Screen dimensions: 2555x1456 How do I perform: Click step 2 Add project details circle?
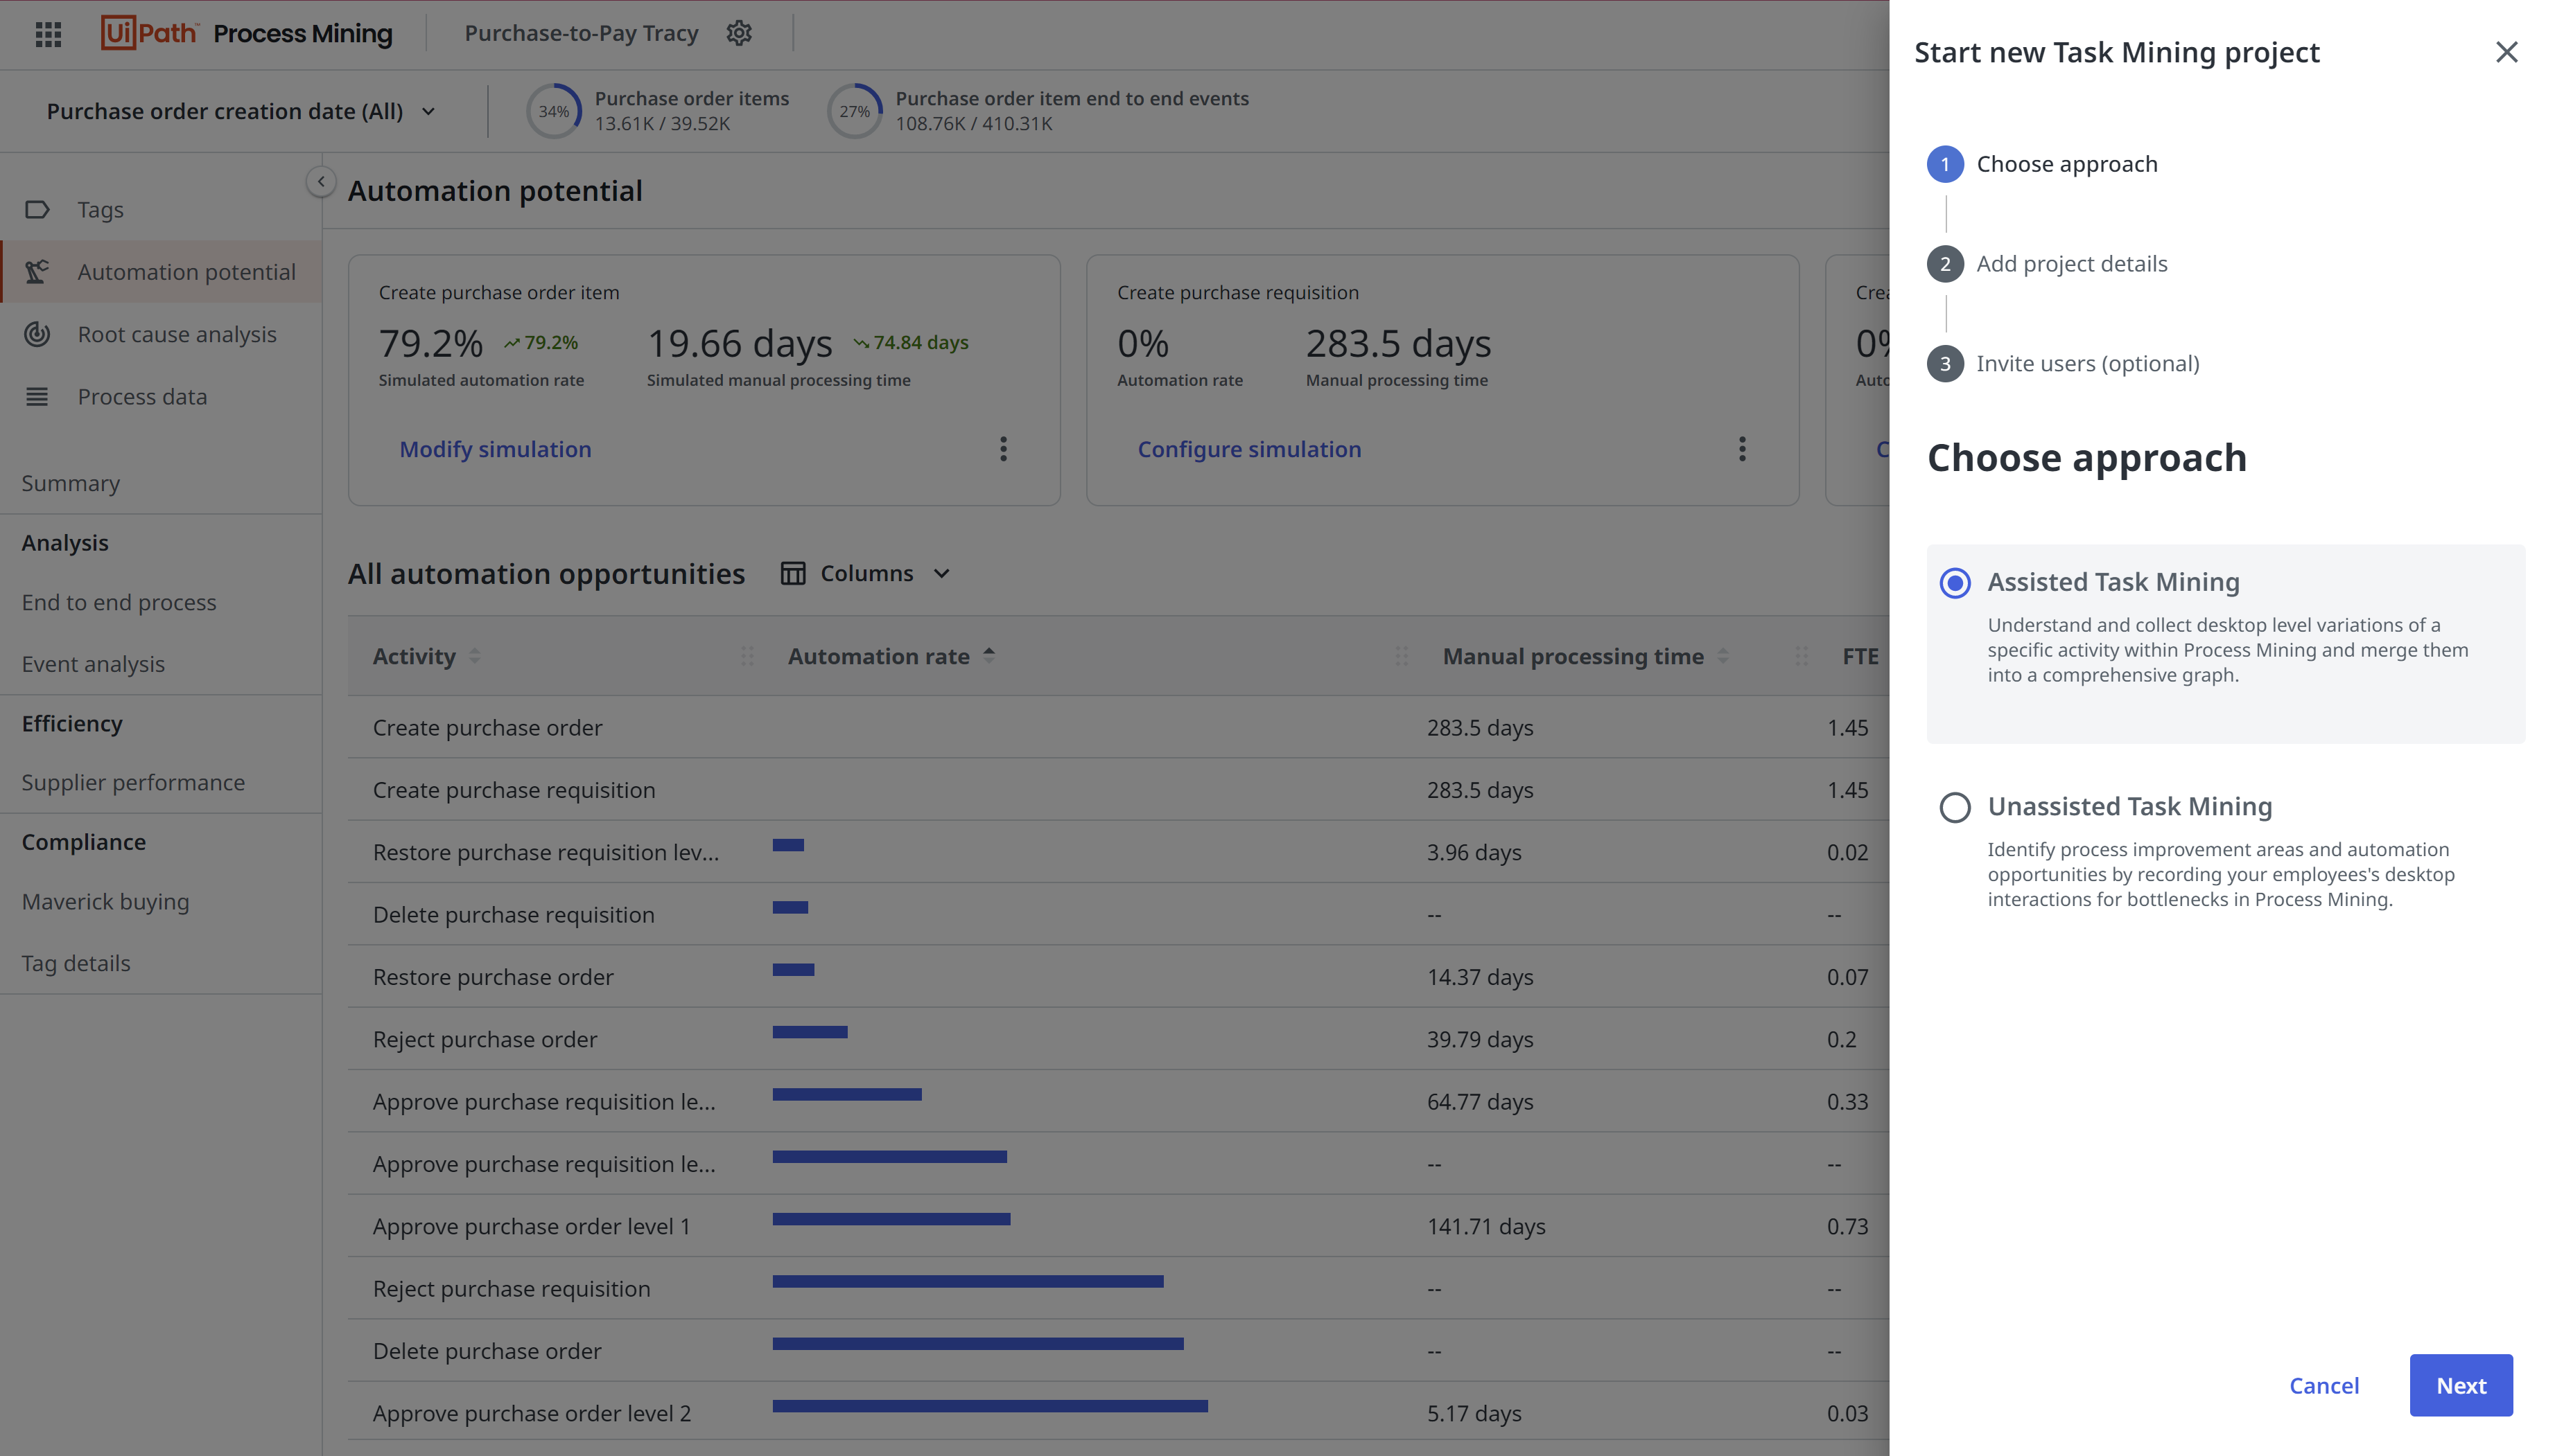1945,264
